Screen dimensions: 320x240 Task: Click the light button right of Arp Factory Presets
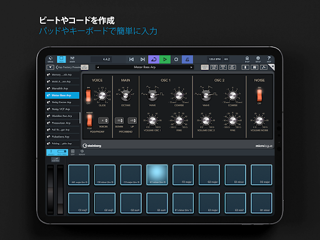click(x=84, y=67)
